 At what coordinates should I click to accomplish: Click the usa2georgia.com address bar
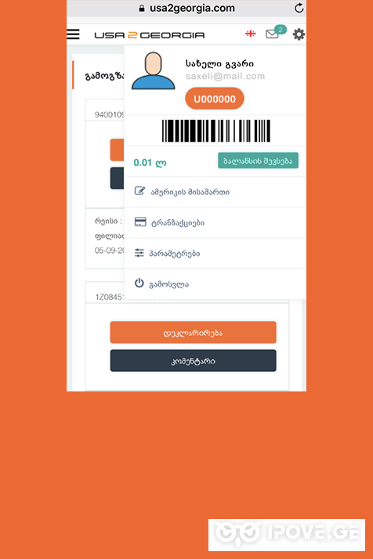coord(186,8)
